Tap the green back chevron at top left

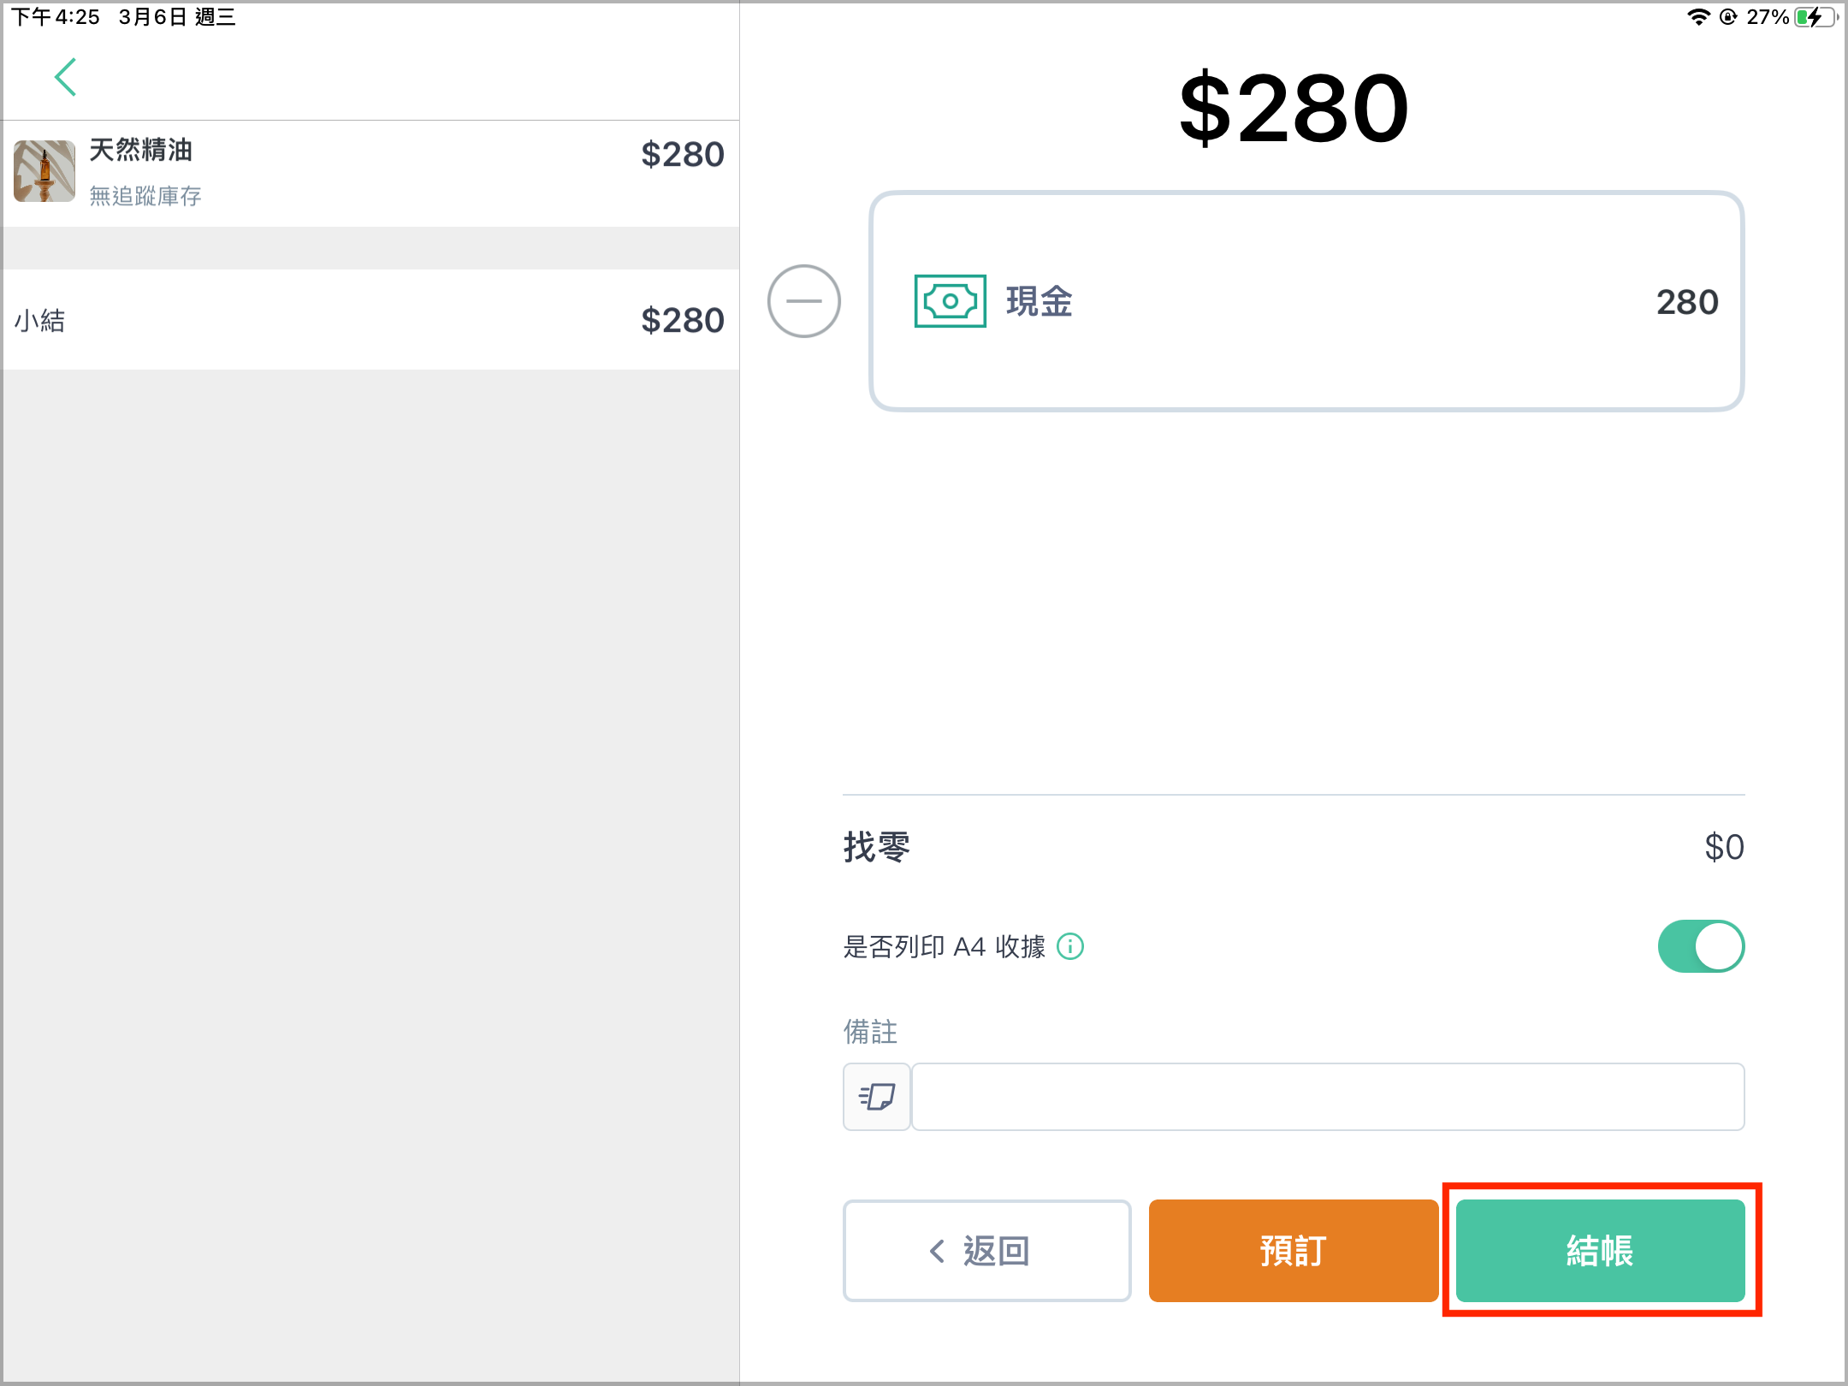click(x=66, y=77)
